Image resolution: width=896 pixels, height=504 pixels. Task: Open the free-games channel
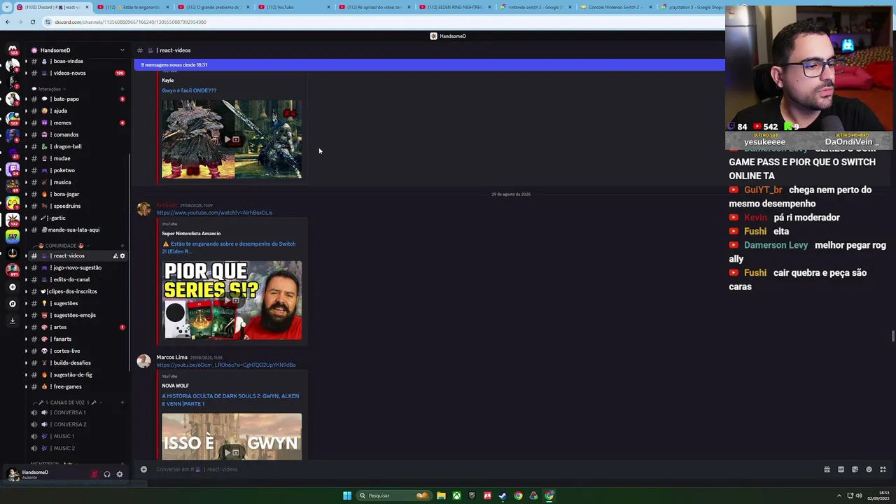(78, 386)
